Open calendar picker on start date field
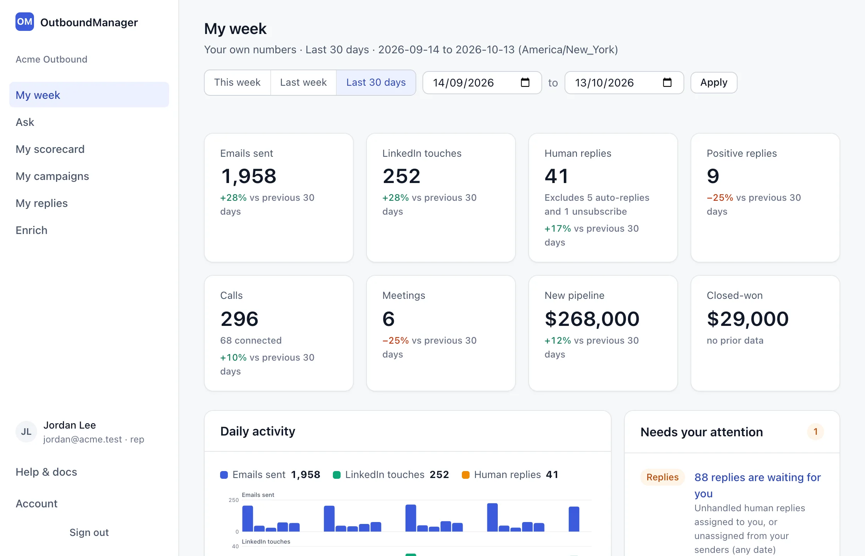 525,82
